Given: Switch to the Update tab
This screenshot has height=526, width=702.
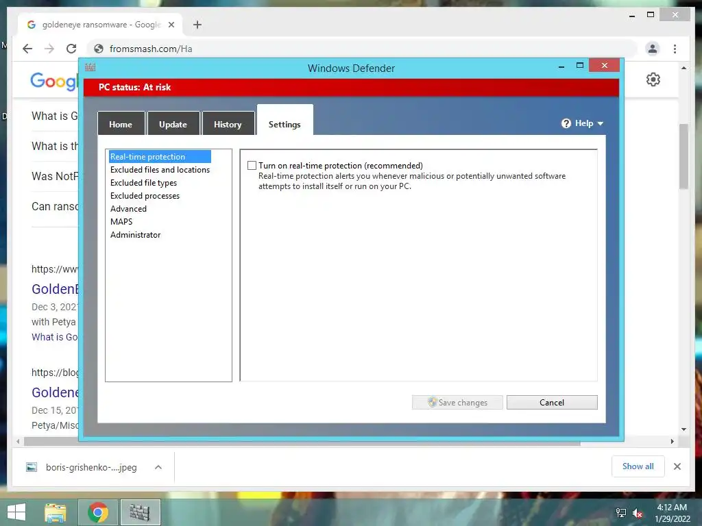Looking at the screenshot, I should 173,124.
